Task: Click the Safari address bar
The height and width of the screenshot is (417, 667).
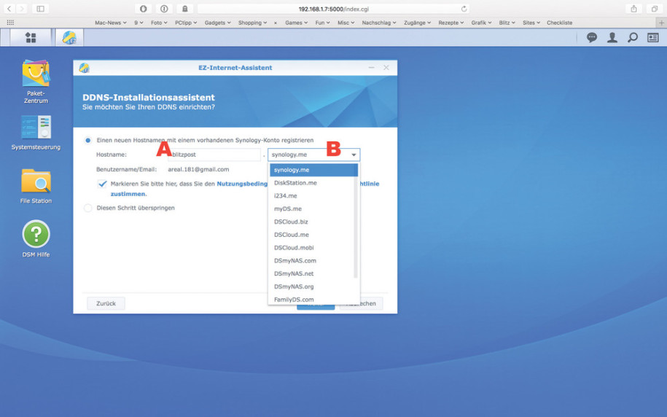Action: [334, 9]
